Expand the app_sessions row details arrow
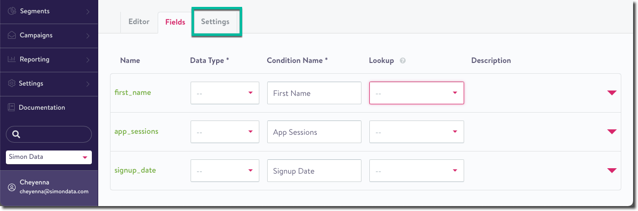This screenshot has height=211, width=638. click(611, 132)
